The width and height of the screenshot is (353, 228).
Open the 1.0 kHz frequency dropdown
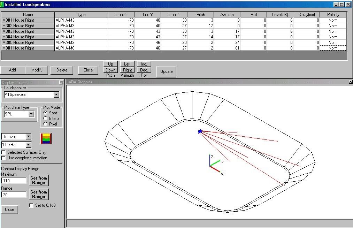point(29,145)
